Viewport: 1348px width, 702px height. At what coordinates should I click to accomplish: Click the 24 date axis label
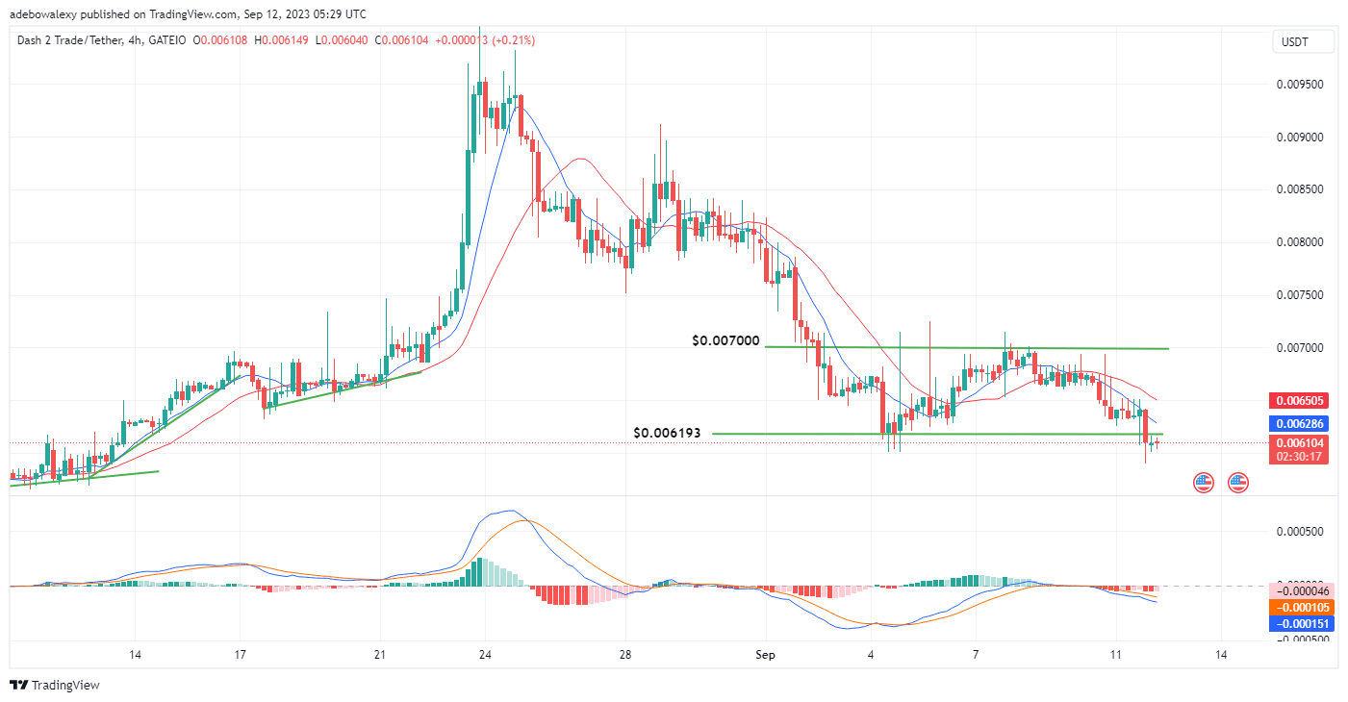click(485, 655)
